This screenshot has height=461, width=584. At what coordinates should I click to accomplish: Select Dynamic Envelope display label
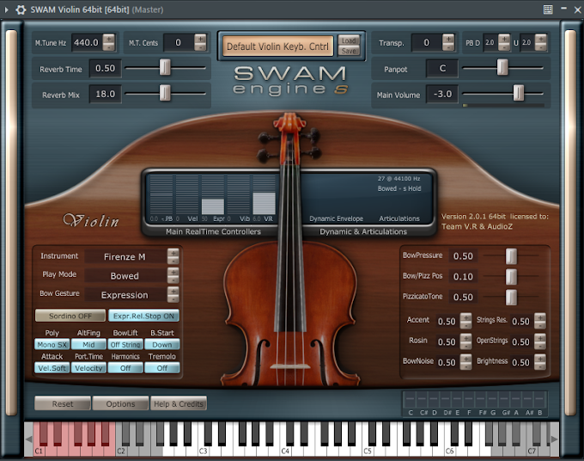pos(336,218)
